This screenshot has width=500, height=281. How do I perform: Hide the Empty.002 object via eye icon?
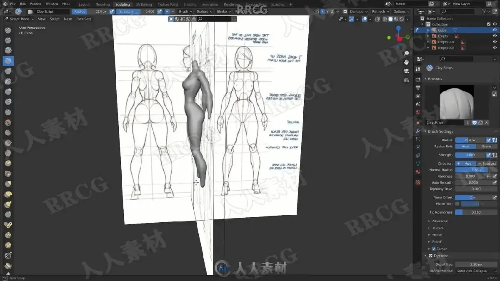495,48
